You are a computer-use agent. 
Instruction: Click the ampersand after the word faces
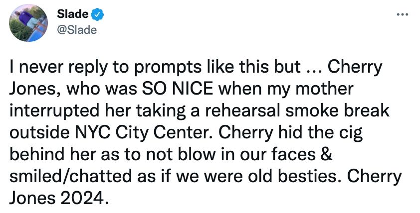(326, 155)
